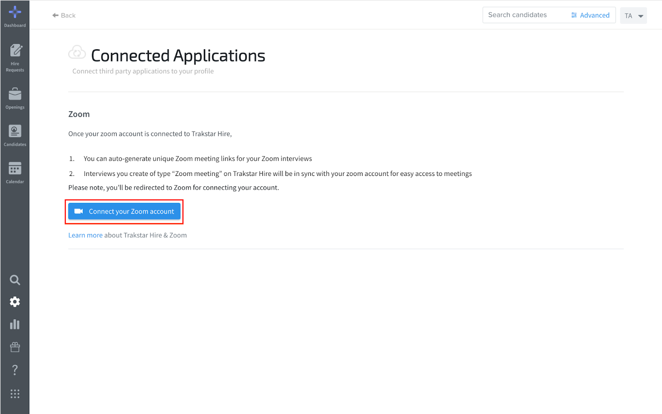Focus the Search candidates field
662x414 pixels.
(525, 15)
